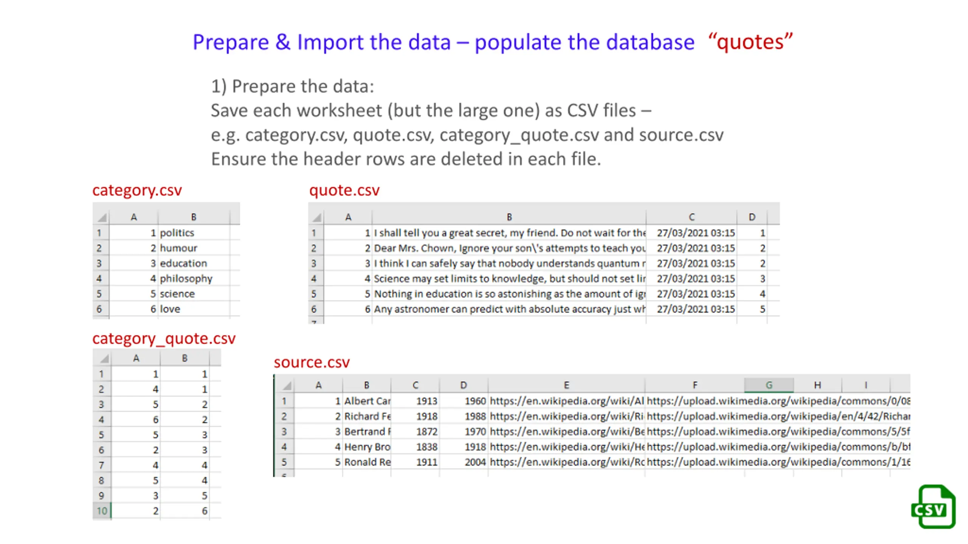
Task: Select column B header in category.csv
Action: coord(194,217)
